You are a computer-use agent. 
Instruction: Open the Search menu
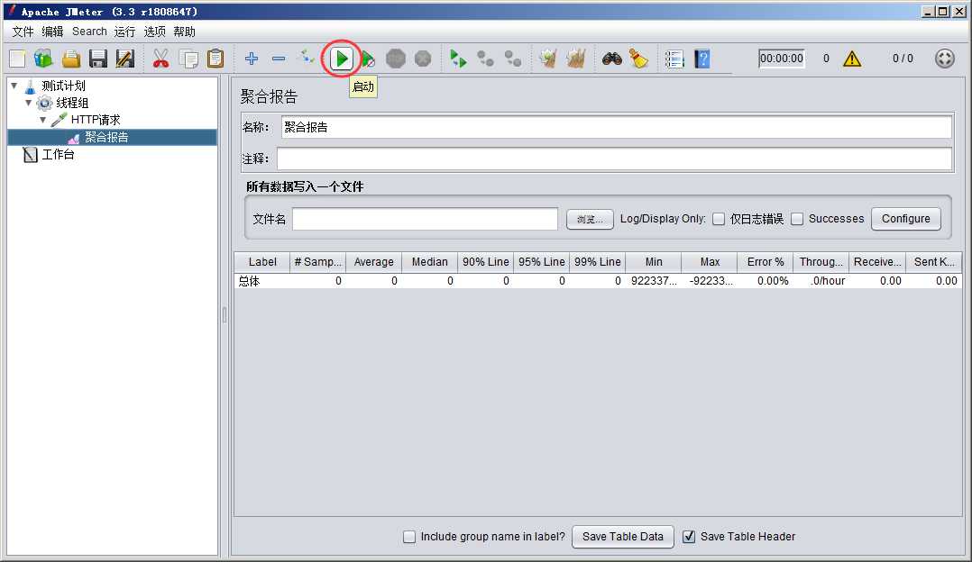(x=89, y=32)
